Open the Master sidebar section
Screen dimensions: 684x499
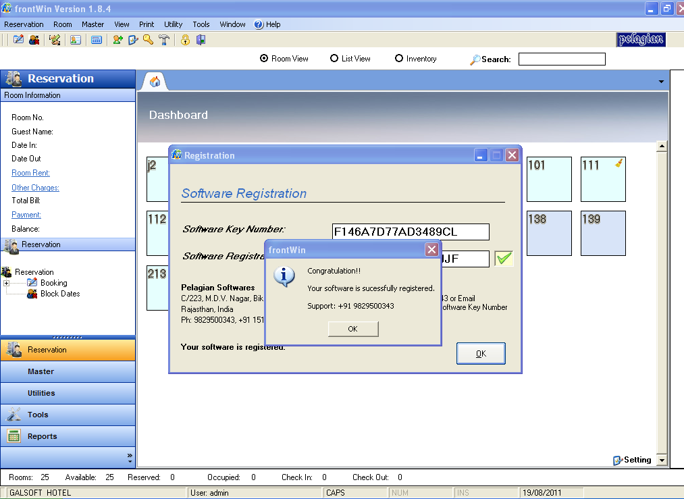[x=68, y=371]
